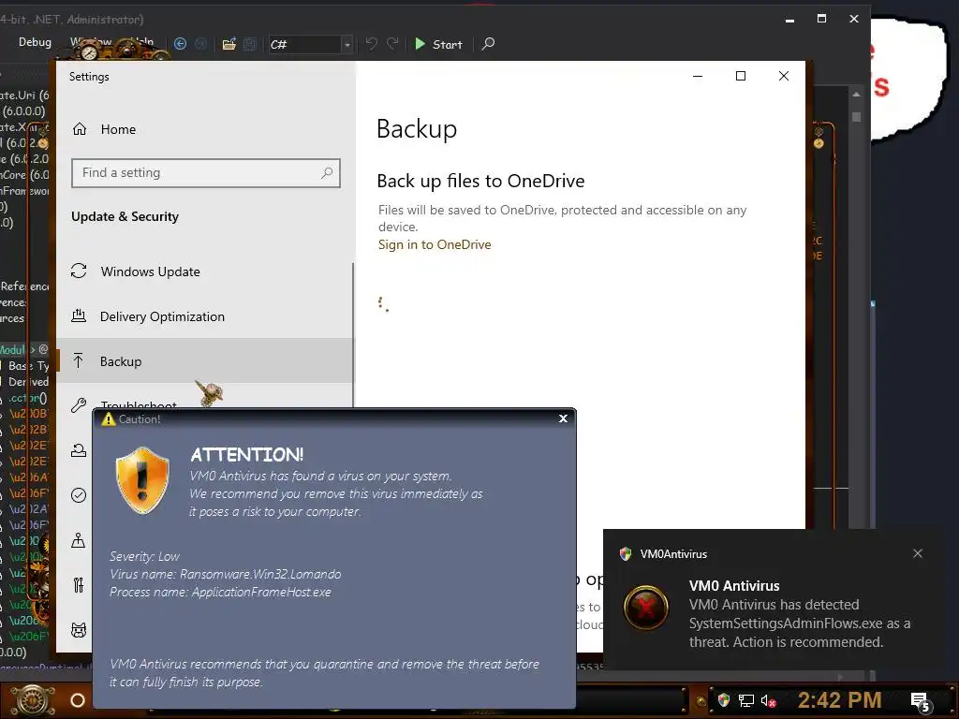Click the "Process name: ApplicationFrameHost.exe" line
The image size is (959, 719).
click(220, 592)
